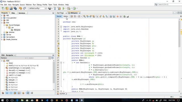Click the History view button
Image resolution: width=182 pixels, height=102 pixels.
(x=66, y=16)
